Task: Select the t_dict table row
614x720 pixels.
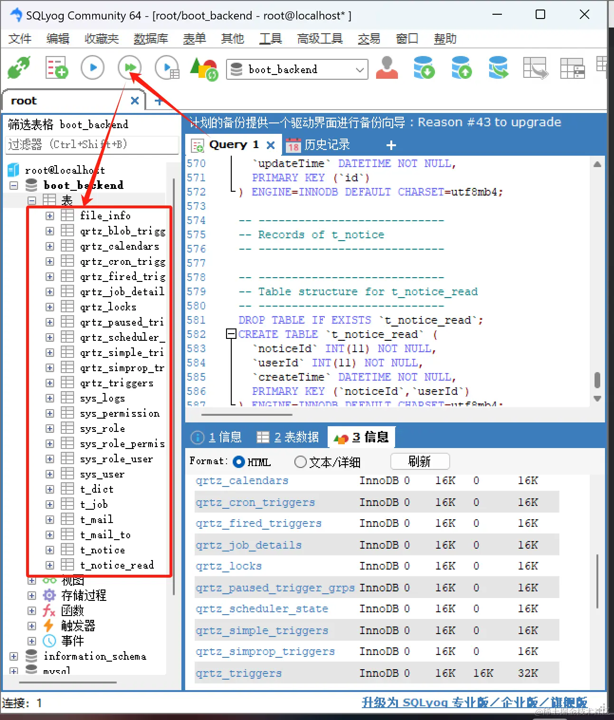Action: click(x=97, y=489)
